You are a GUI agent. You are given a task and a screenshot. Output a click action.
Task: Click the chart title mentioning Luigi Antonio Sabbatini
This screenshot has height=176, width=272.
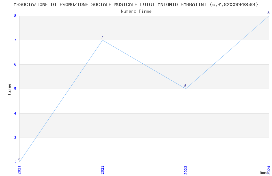(136, 4)
